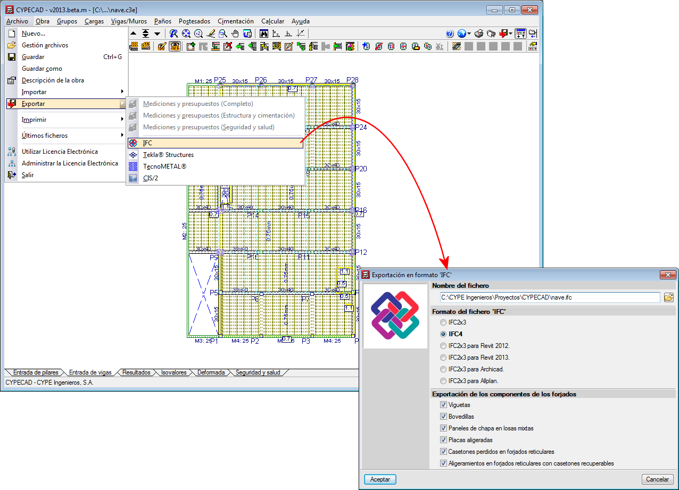This screenshot has height=490, width=679.
Task: Choose IFC2x3 para Archicad format
Action: [443, 369]
